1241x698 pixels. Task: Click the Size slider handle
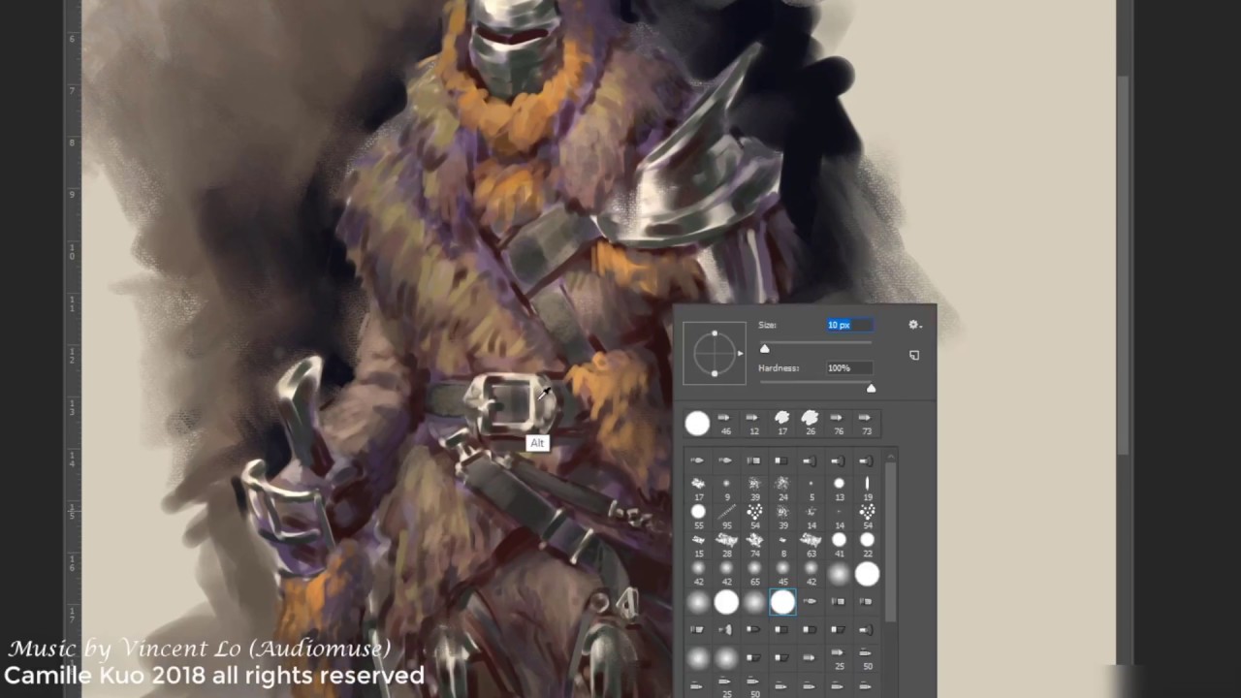point(765,349)
